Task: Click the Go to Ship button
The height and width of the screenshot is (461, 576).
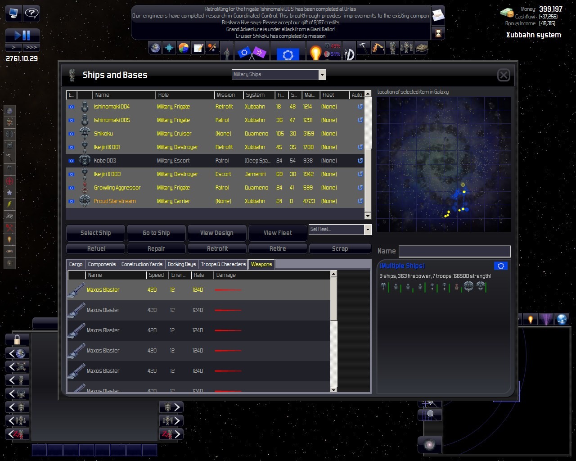Action: pyautogui.click(x=156, y=233)
